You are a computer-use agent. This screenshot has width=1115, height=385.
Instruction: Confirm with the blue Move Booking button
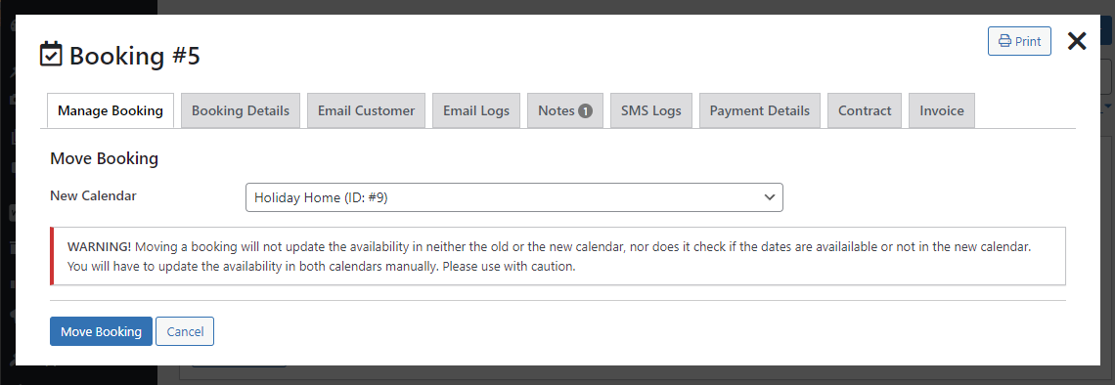click(101, 331)
